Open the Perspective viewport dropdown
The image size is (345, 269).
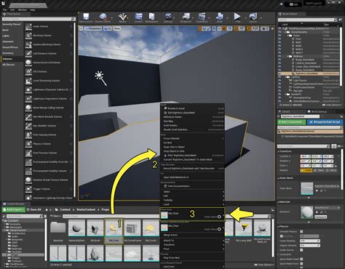click(x=93, y=28)
